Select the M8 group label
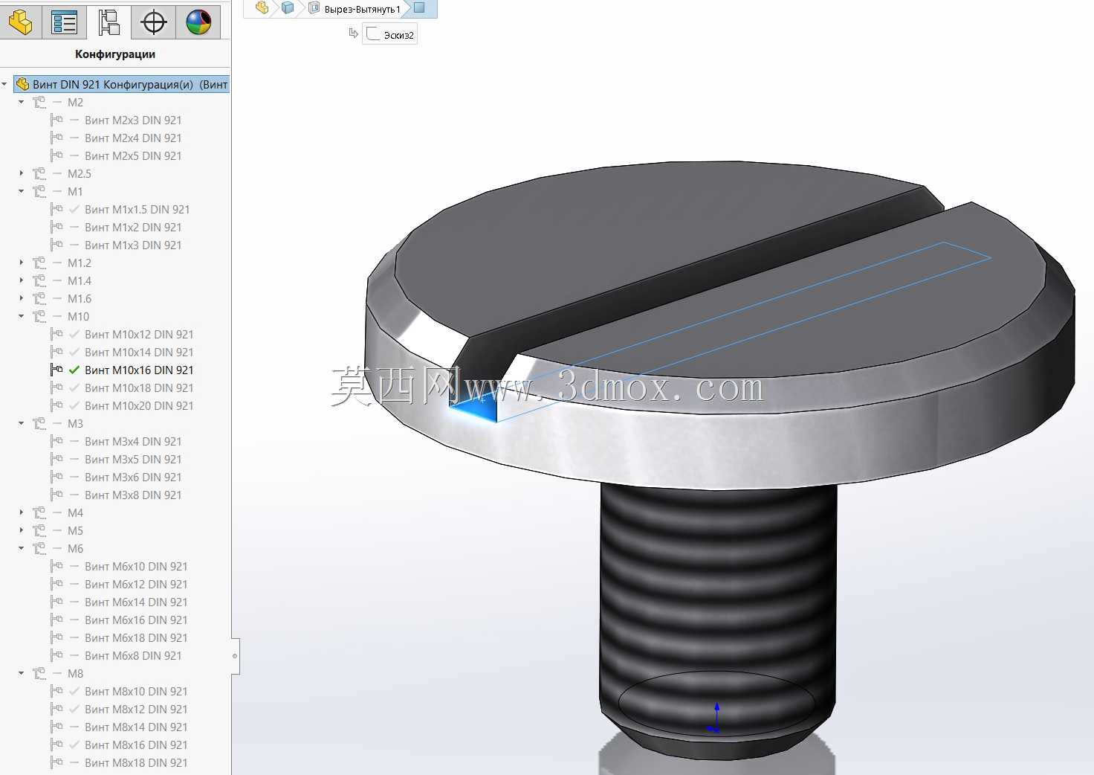This screenshot has width=1094, height=775. [x=75, y=673]
